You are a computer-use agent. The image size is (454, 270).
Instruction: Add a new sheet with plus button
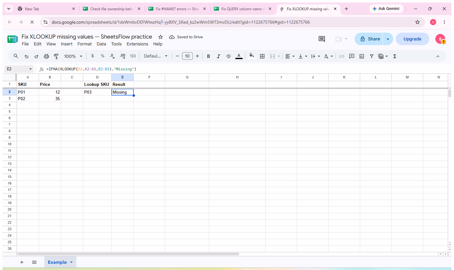(x=22, y=262)
